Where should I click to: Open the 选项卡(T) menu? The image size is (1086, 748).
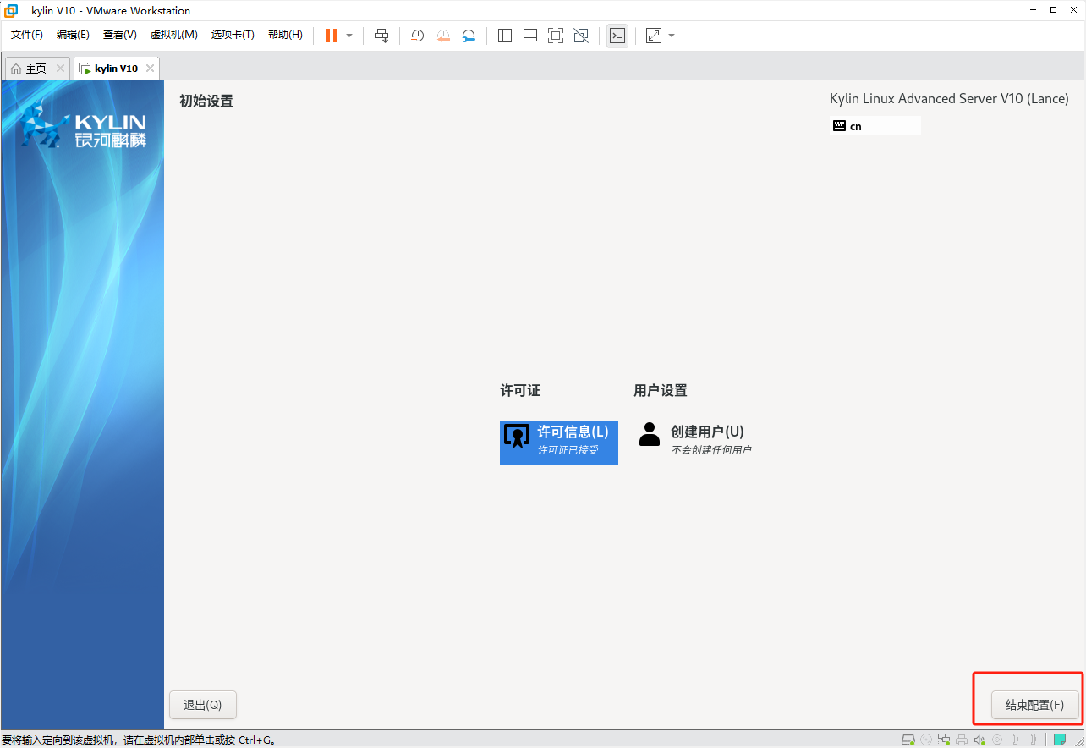click(233, 35)
